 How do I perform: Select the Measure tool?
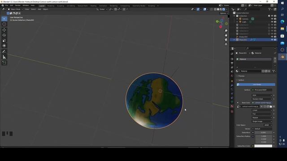tap(4, 57)
